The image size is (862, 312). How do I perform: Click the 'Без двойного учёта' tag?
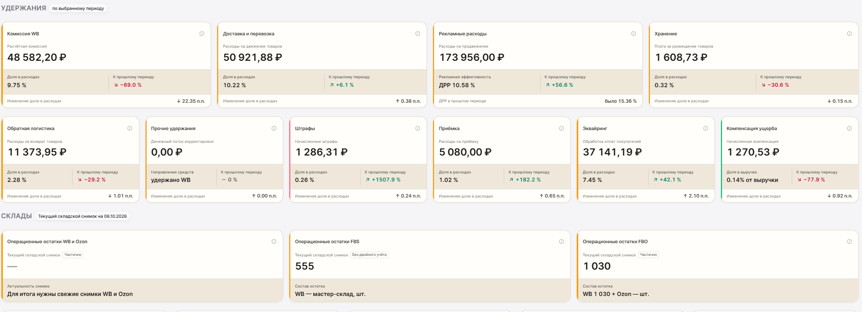(369, 255)
